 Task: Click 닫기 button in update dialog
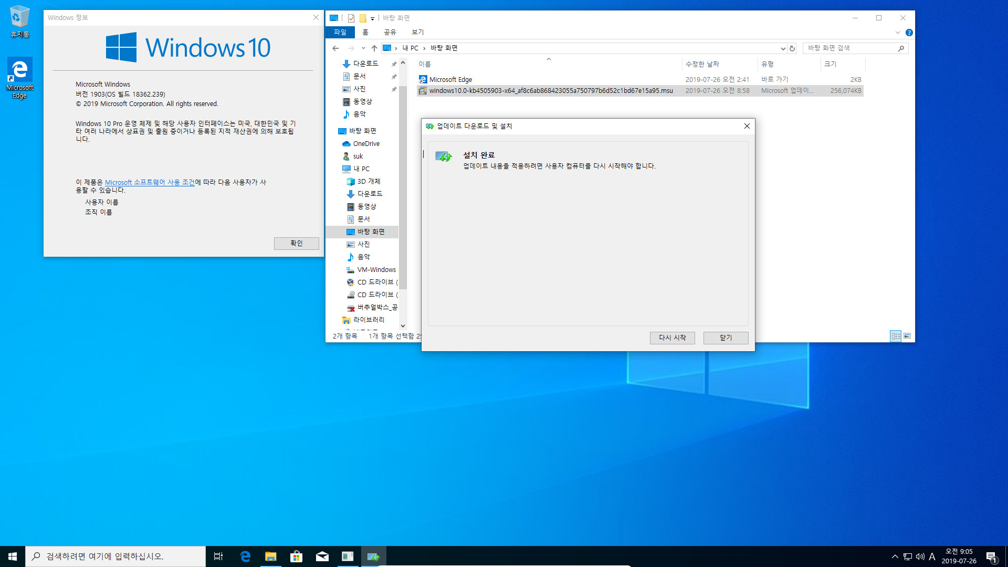pyautogui.click(x=726, y=338)
